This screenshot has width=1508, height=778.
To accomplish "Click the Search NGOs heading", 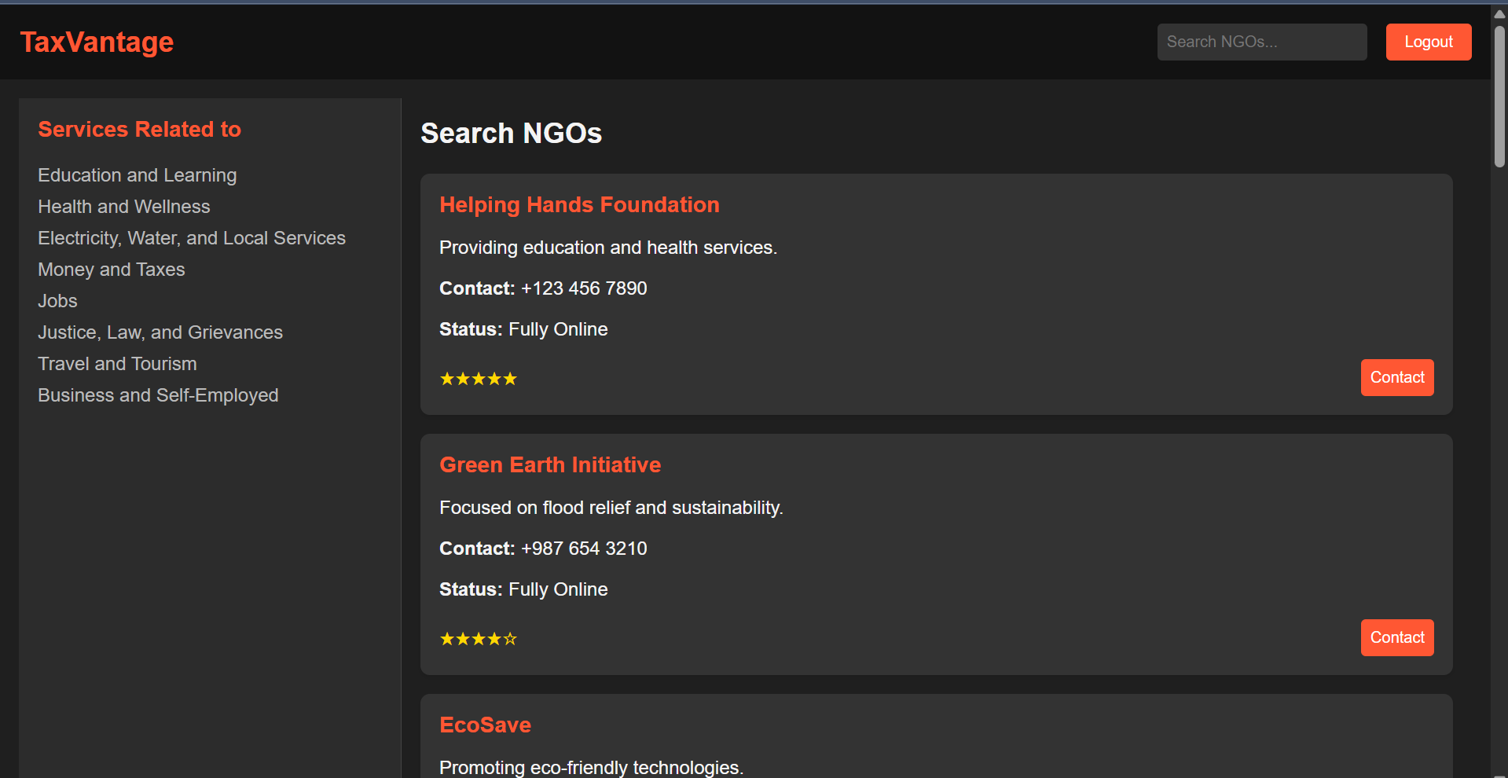I will tap(511, 134).
